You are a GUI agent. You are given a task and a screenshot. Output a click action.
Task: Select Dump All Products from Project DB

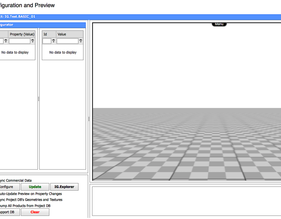pos(25,206)
